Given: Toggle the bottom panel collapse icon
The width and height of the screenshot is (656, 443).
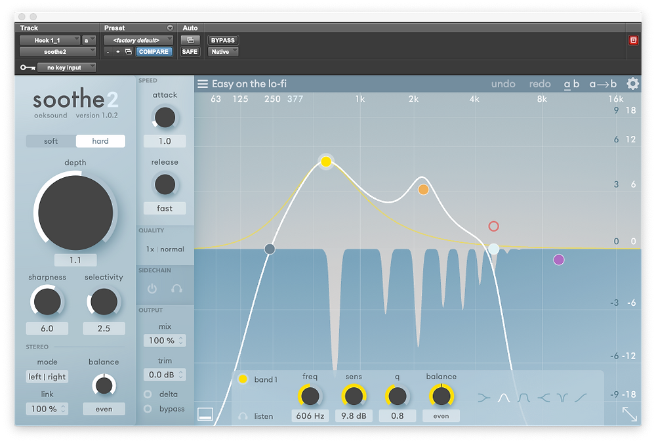Looking at the screenshot, I should coord(205,414).
